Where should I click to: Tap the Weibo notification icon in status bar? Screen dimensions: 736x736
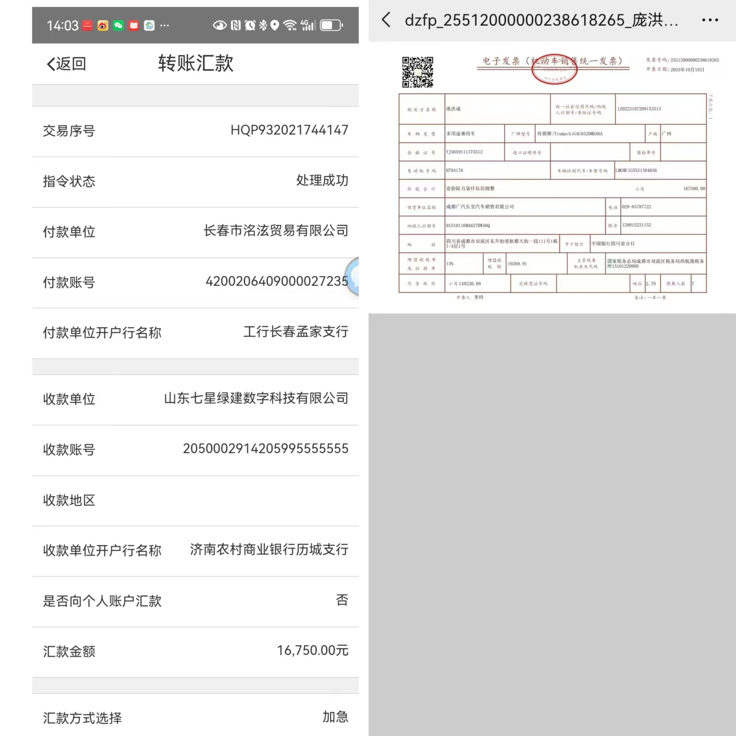click(103, 25)
